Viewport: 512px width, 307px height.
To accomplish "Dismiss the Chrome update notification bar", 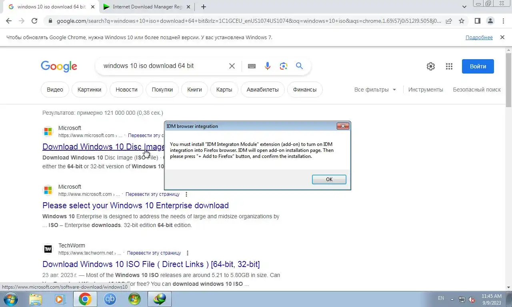I will [502, 37].
